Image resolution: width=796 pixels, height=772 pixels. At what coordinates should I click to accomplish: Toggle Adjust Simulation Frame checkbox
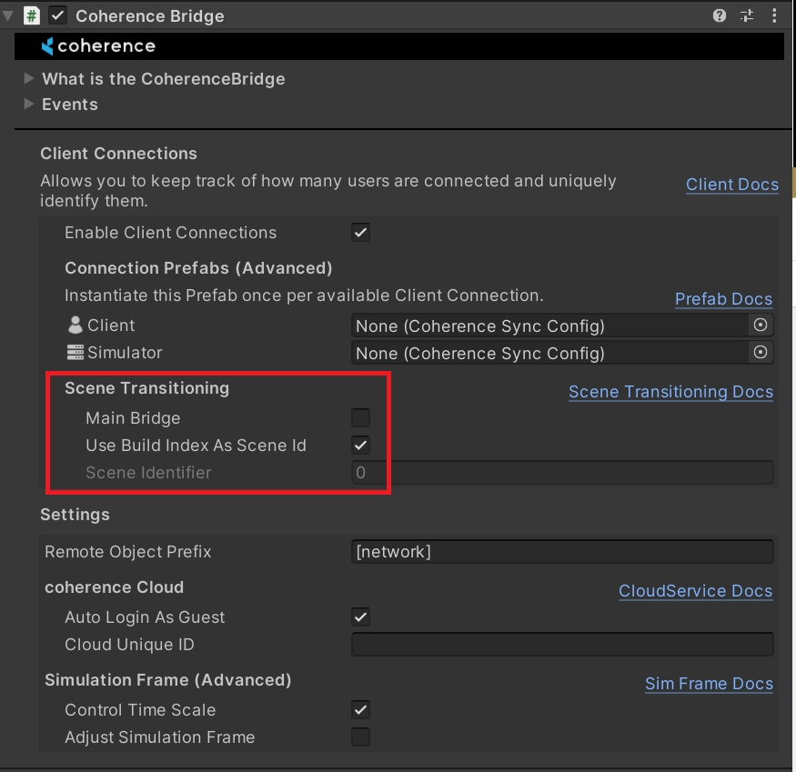[361, 737]
